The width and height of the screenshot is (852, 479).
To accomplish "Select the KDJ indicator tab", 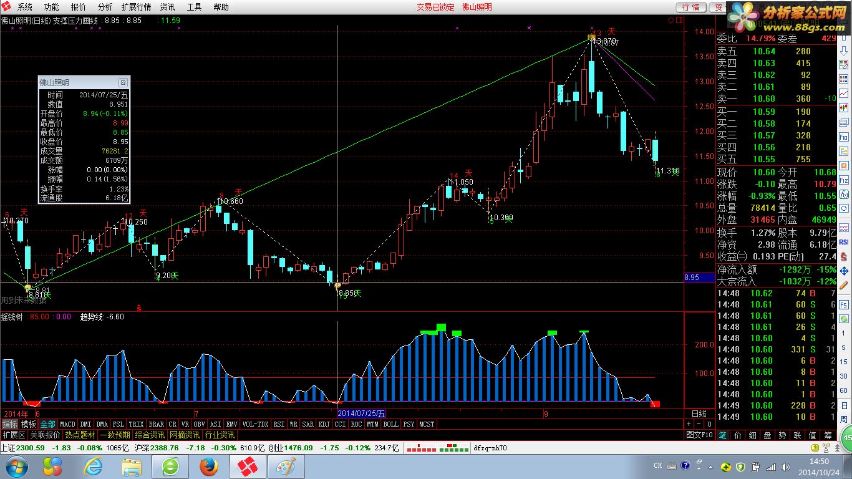I will click(324, 424).
